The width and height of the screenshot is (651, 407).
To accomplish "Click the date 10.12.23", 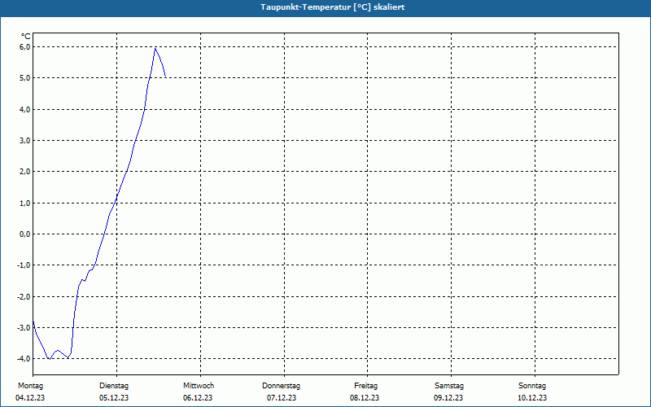I will (x=532, y=398).
